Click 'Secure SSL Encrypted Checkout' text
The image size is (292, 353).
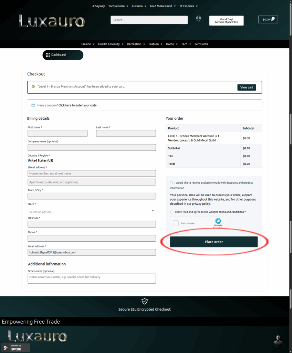pos(144,309)
